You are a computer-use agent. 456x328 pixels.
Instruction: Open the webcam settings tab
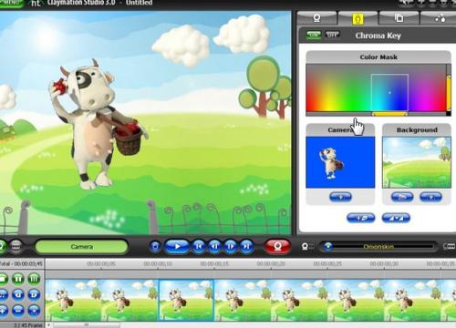[317, 18]
